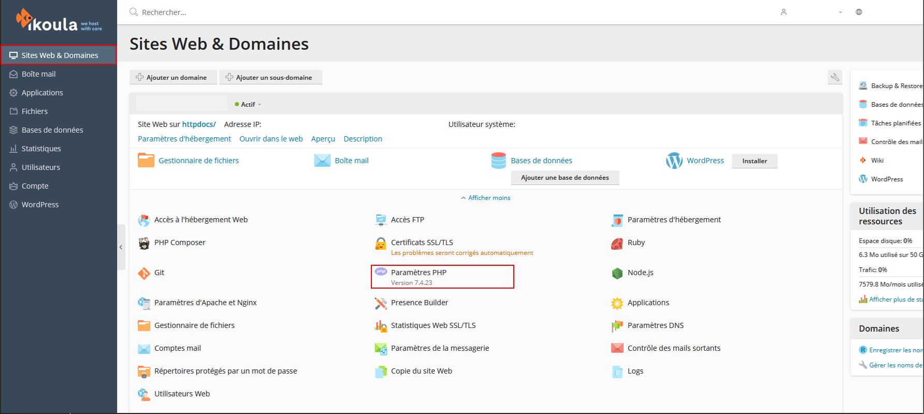
Task: Click the Node.js hexagon icon
Action: click(x=617, y=273)
